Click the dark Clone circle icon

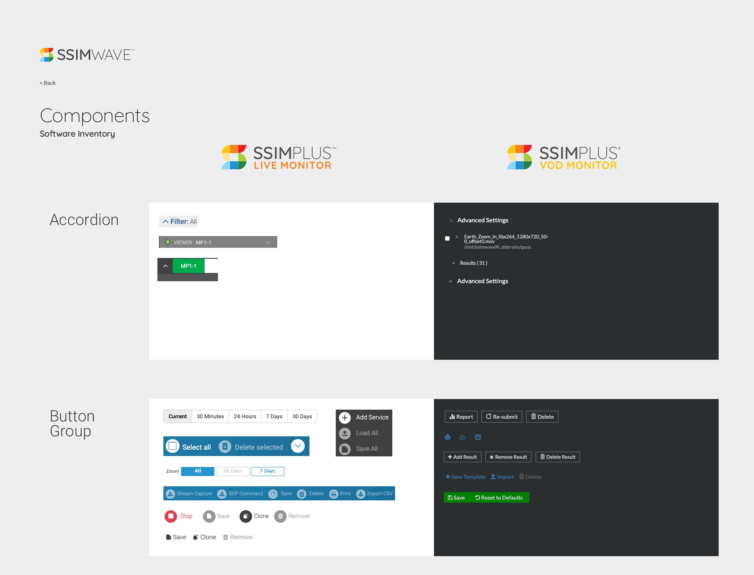click(x=245, y=516)
